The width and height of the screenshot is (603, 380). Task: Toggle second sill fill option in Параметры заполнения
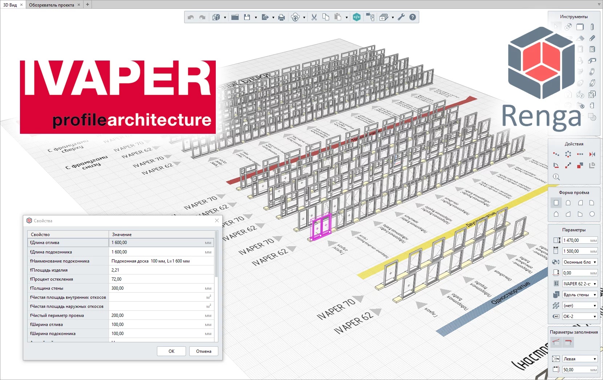[568, 342]
